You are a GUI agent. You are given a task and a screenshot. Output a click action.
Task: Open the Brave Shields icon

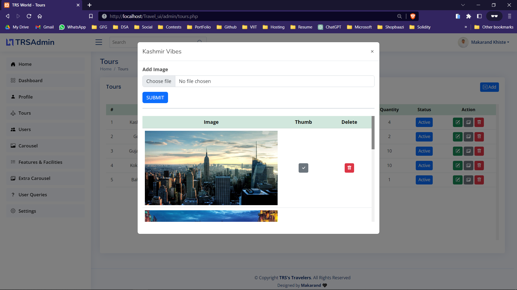click(413, 16)
